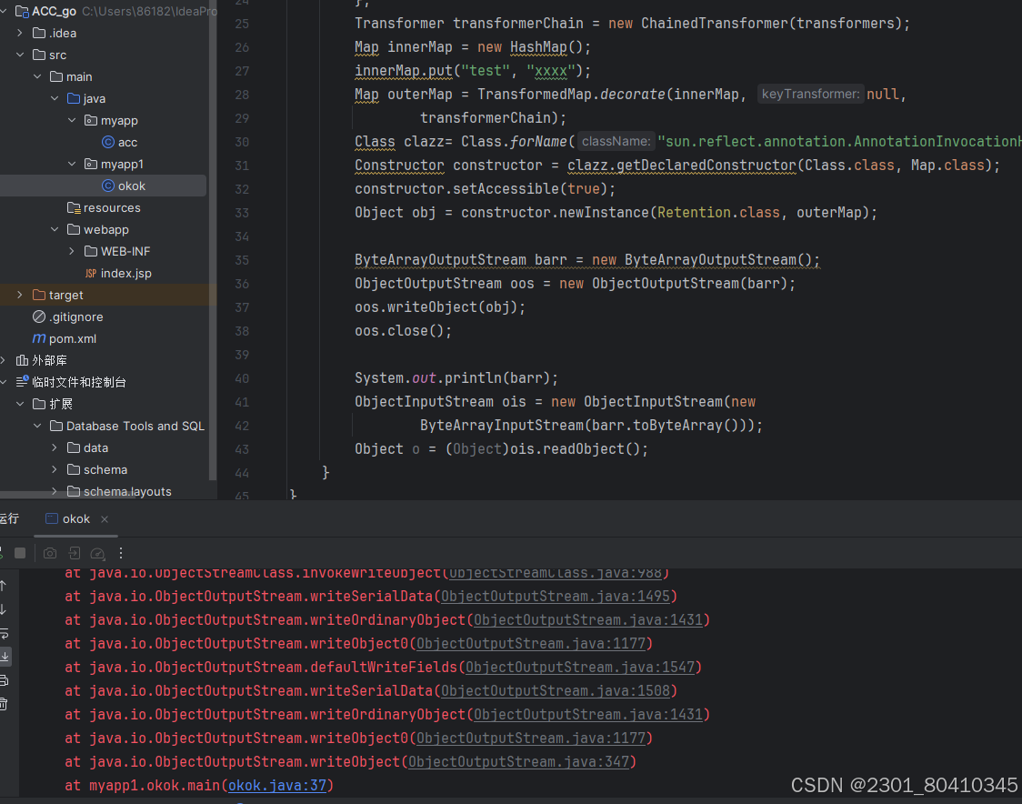
Task: Open first ObjectOutputStream.java:1177 link
Action: [x=531, y=644]
